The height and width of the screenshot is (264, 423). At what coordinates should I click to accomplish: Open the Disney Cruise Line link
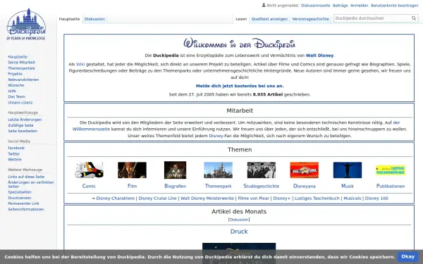pyautogui.click(x=157, y=199)
